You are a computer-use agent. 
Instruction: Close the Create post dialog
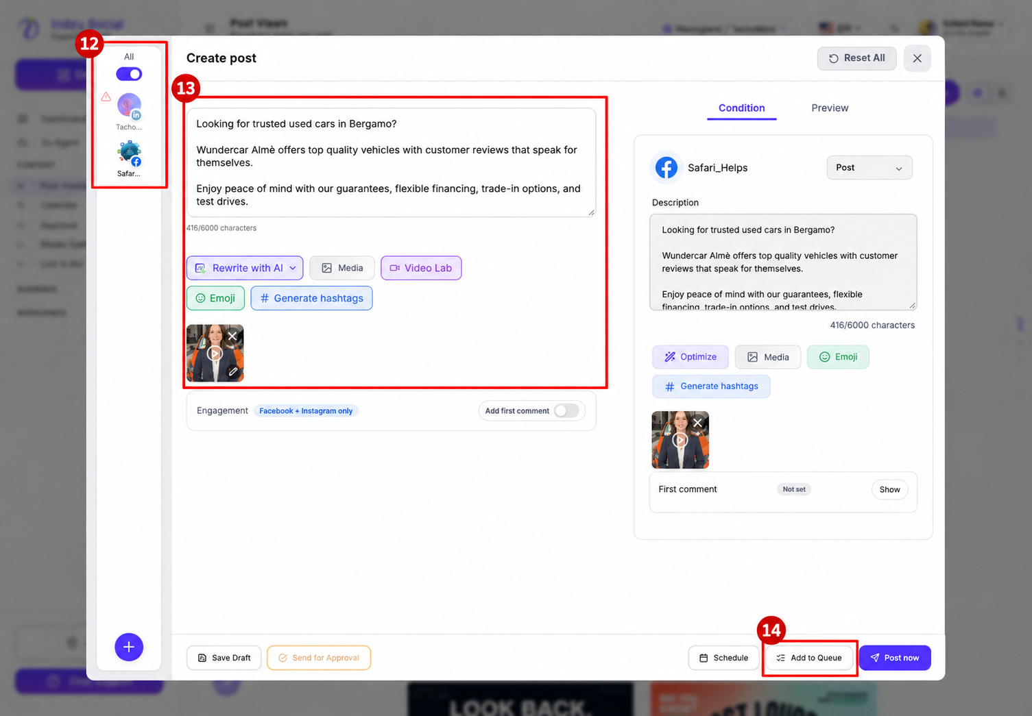917,58
